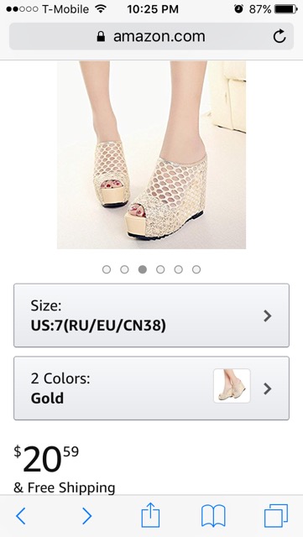Tap the lock icon in address bar
This screenshot has height=537, width=303.
(x=101, y=36)
